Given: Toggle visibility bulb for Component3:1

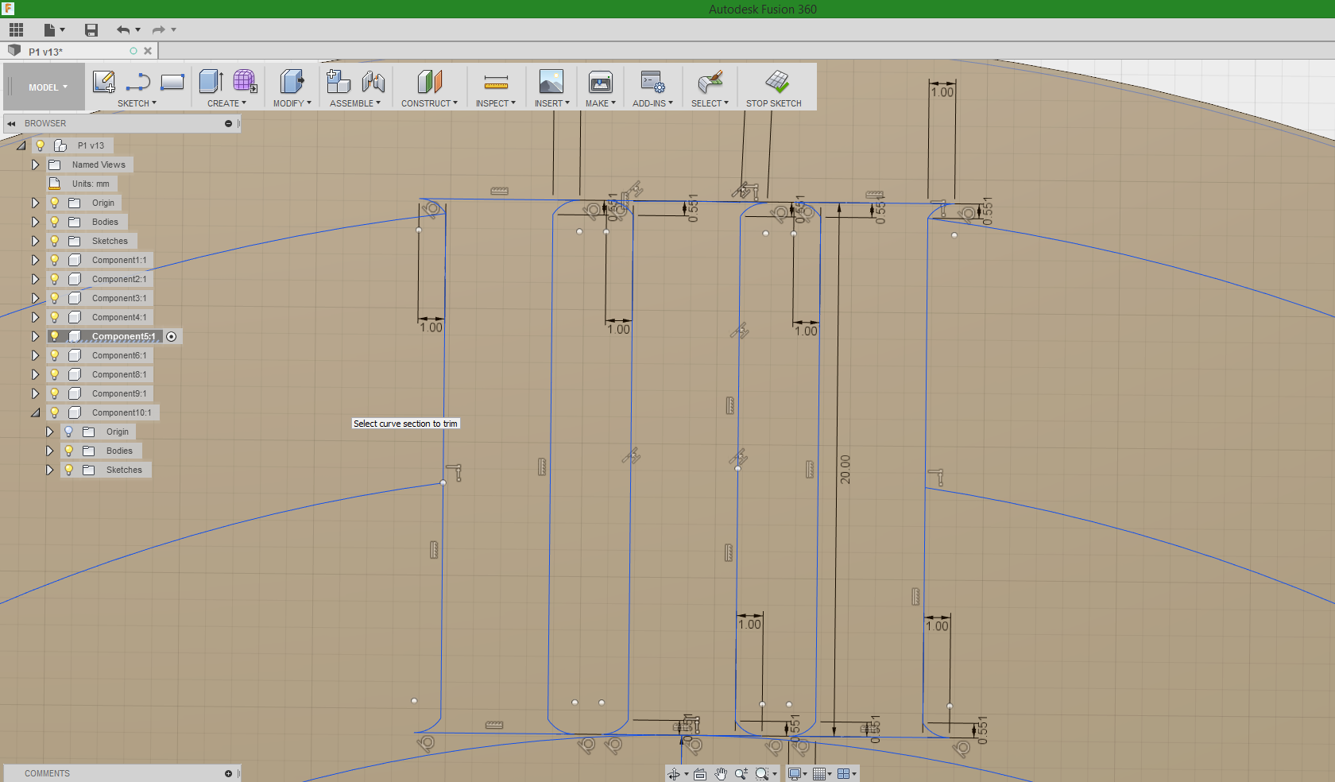Looking at the screenshot, I should (x=55, y=298).
